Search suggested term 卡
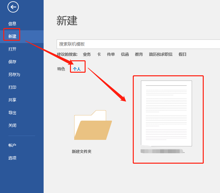The height and width of the screenshot is (193, 220). 99,54
